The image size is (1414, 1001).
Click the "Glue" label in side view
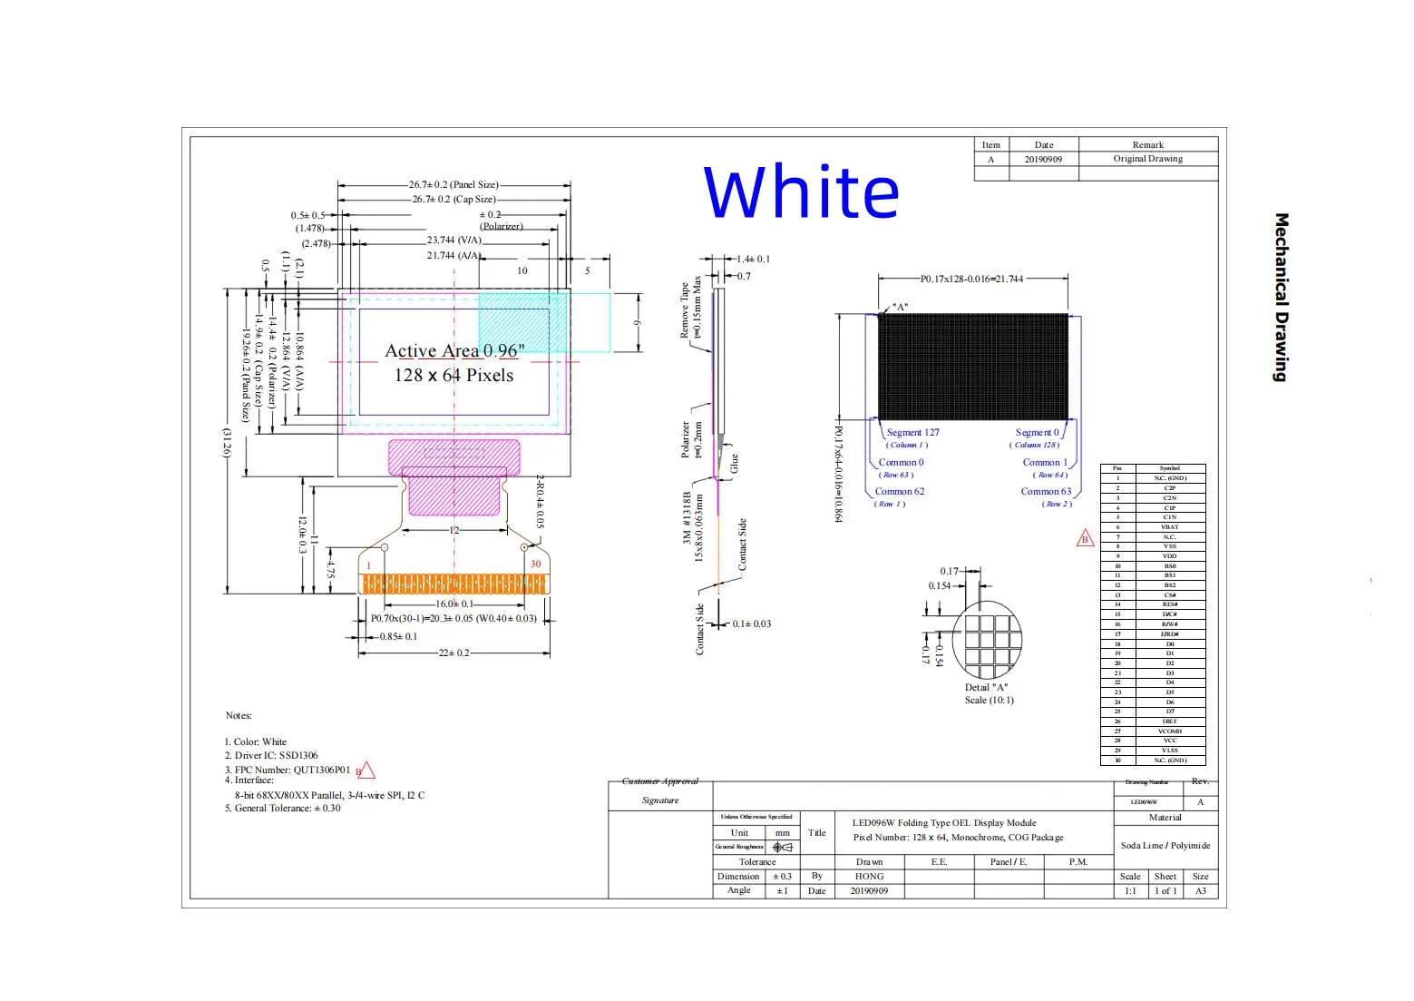[x=734, y=463]
